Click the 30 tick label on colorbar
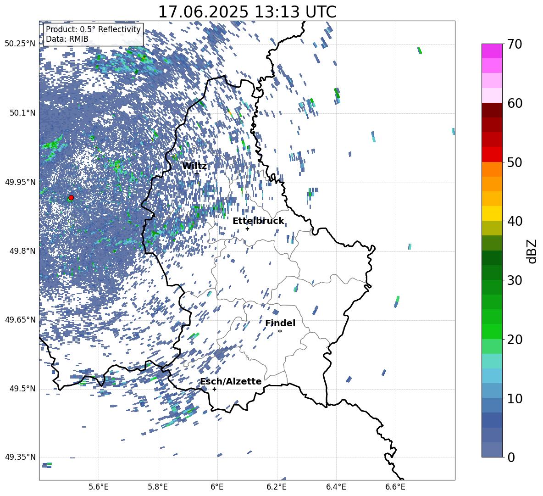The width and height of the screenshot is (543, 496). tap(515, 280)
